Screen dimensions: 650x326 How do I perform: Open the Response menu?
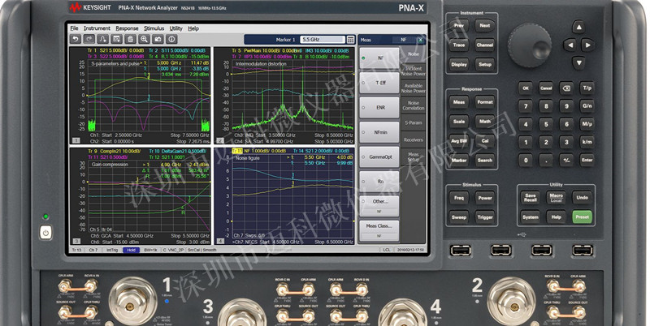(x=127, y=28)
